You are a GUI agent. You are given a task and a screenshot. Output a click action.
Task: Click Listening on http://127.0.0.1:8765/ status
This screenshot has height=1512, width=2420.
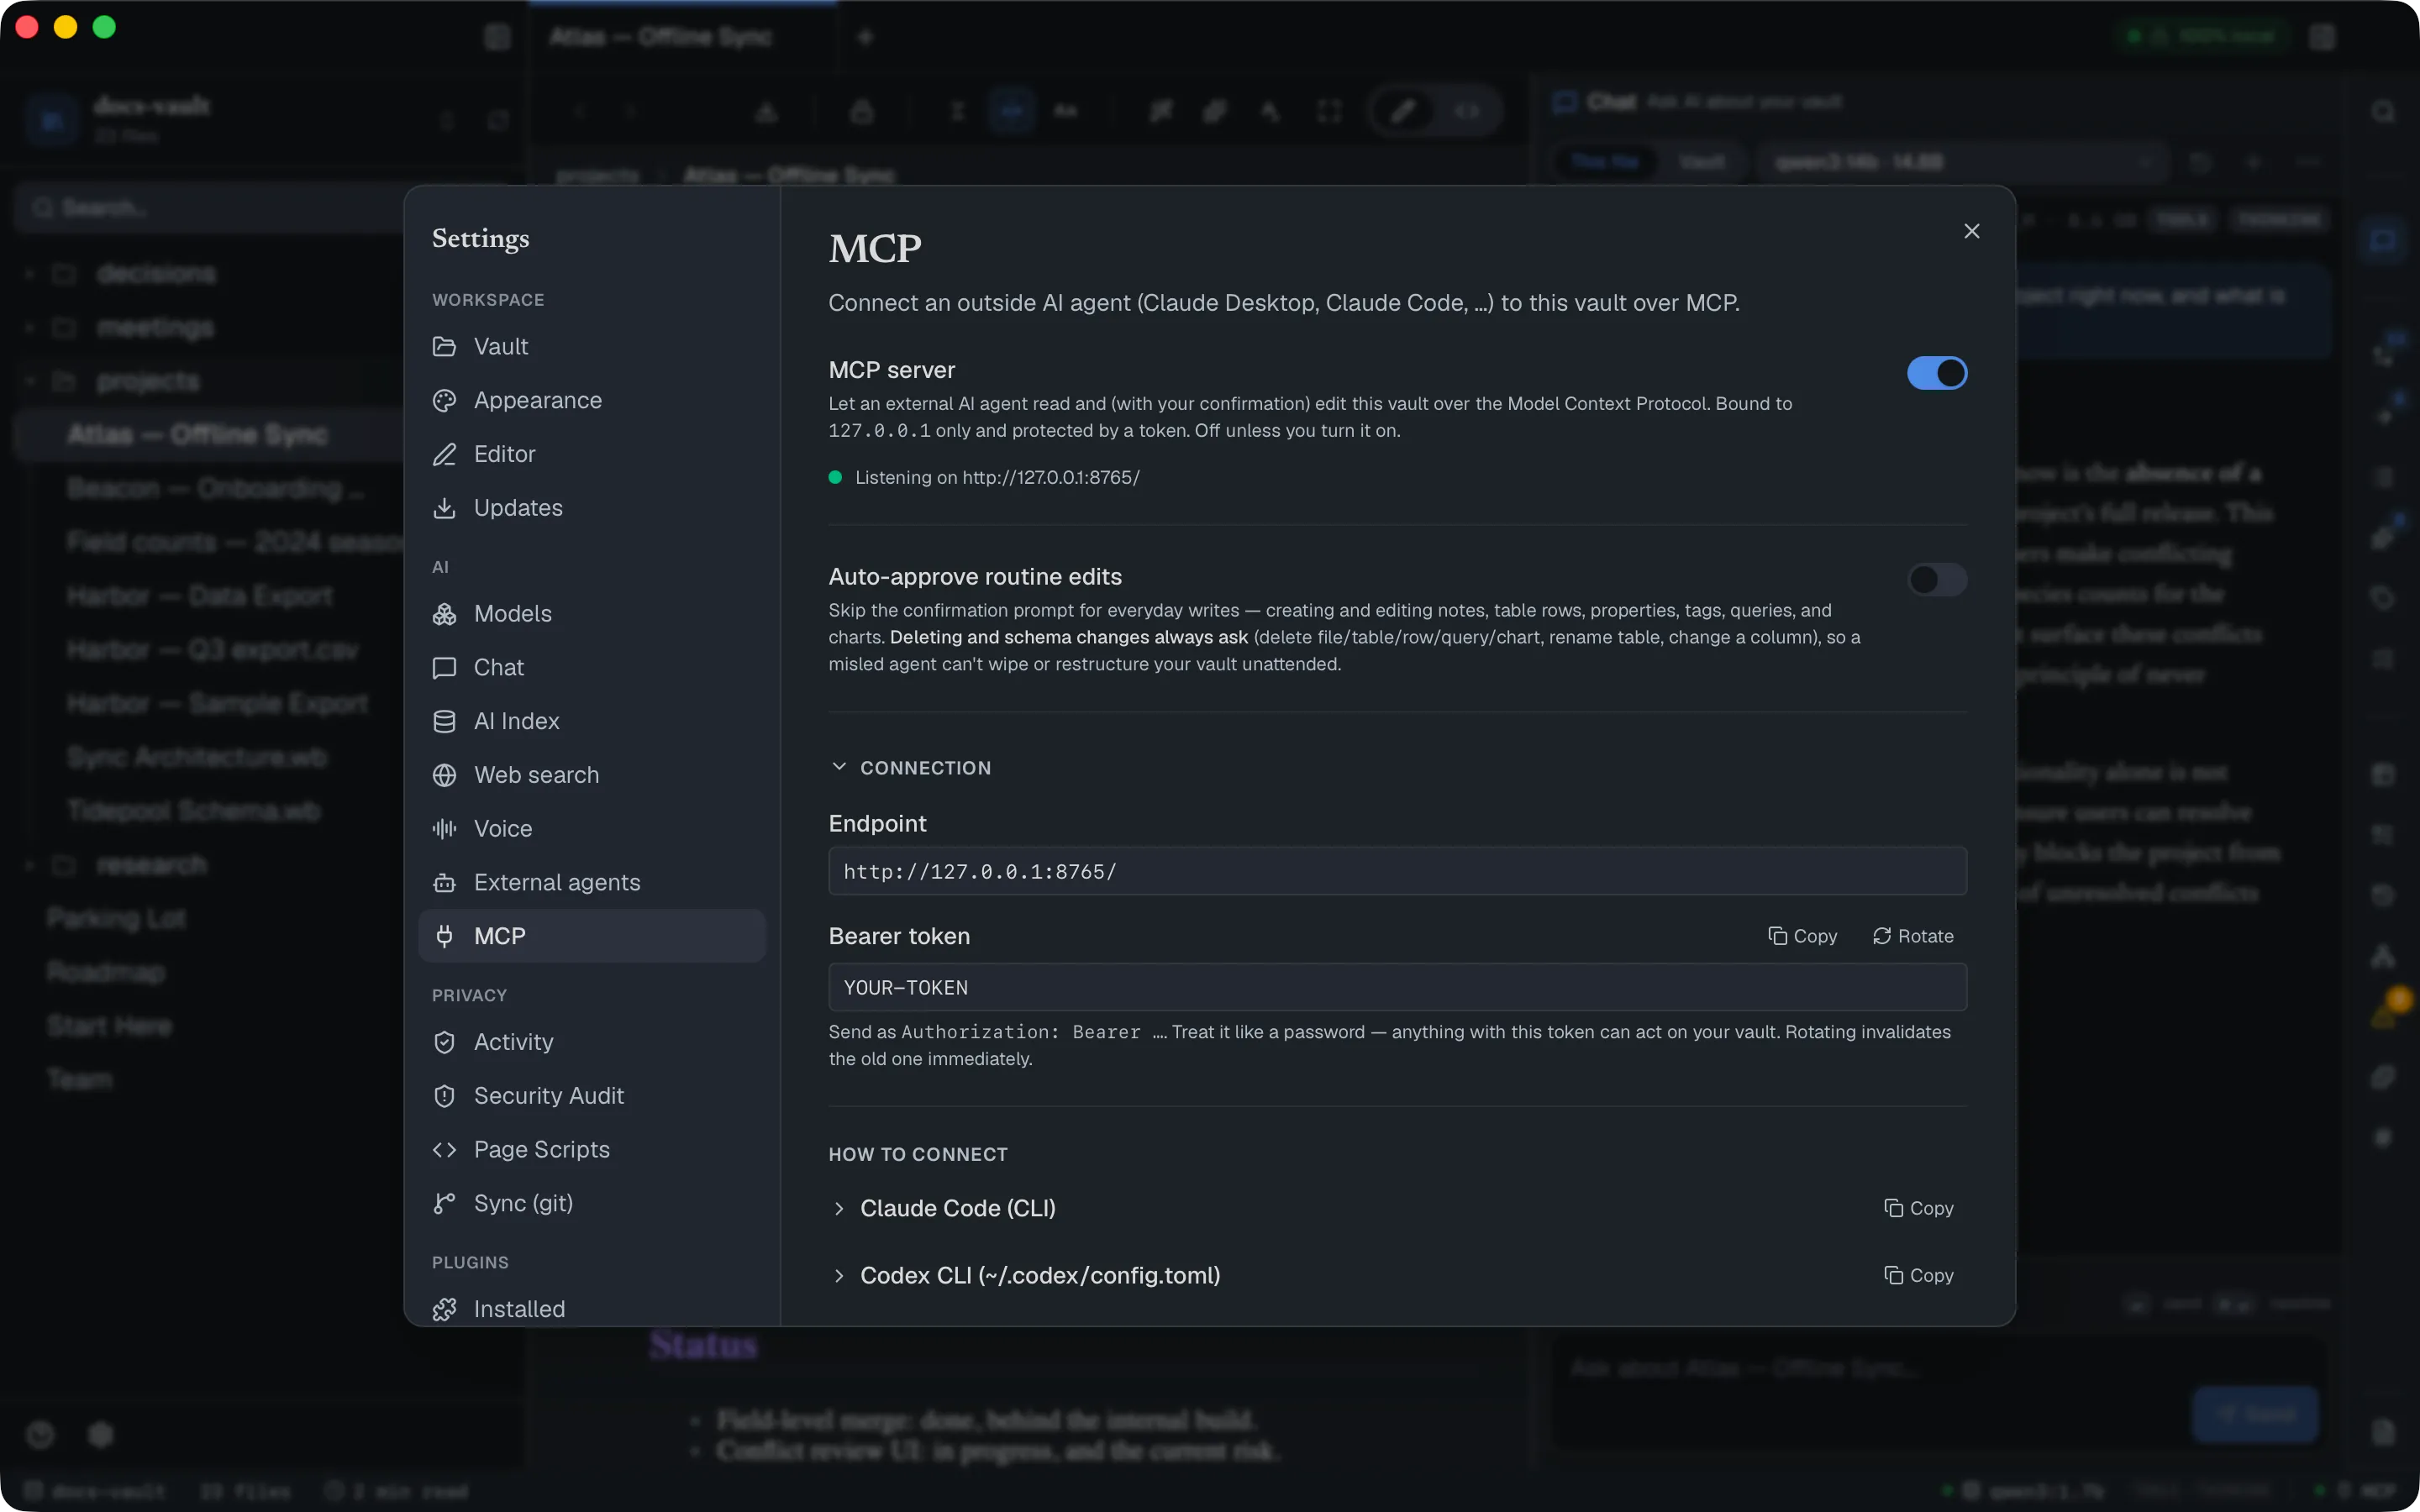(x=985, y=477)
